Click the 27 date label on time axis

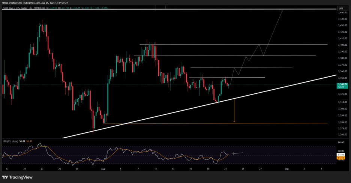click(260, 169)
